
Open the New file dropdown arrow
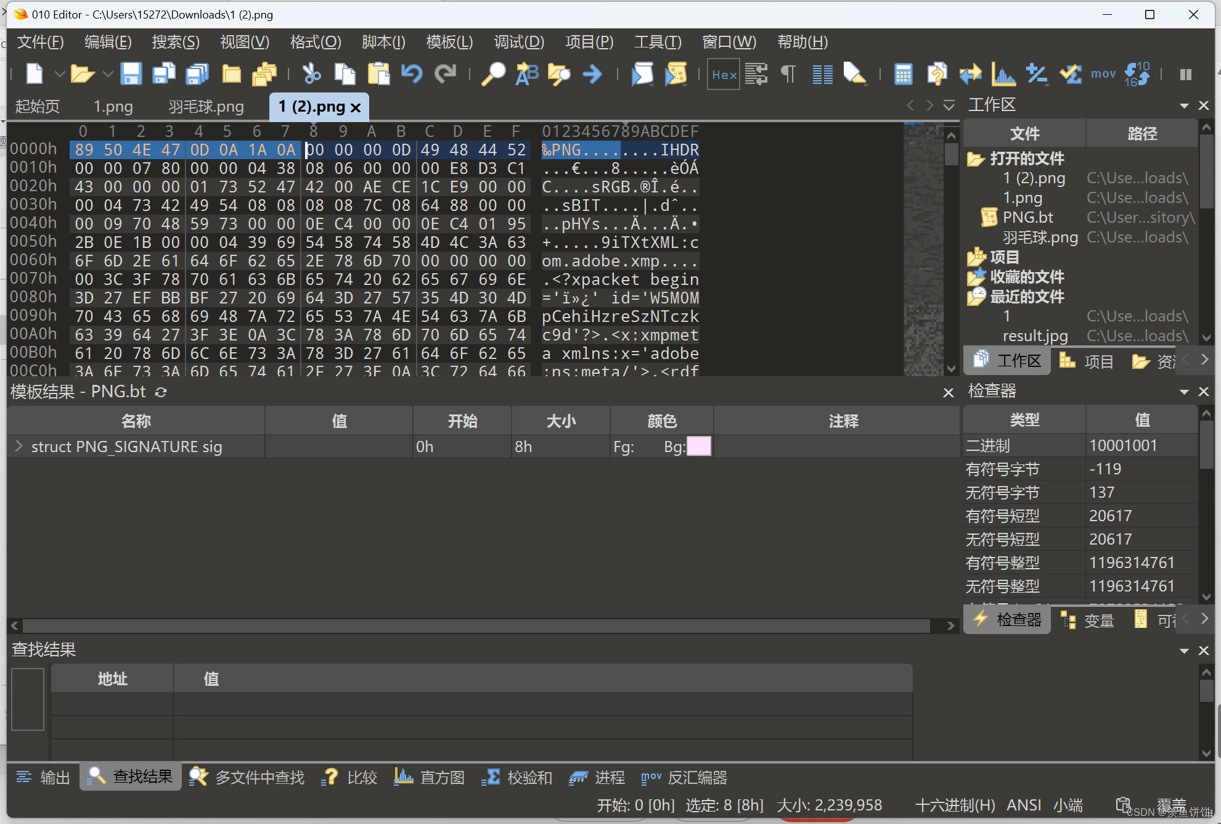[x=59, y=75]
